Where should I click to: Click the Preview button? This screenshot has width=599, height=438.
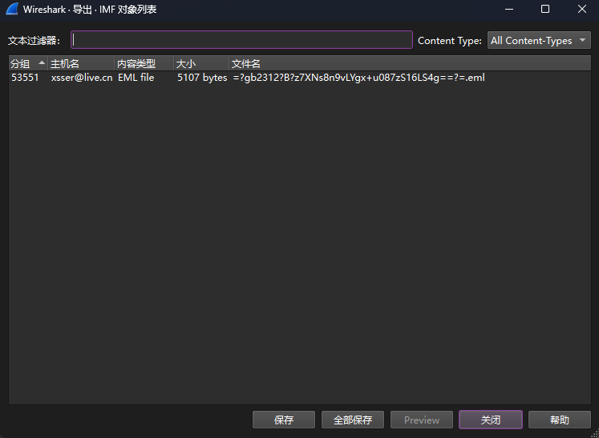point(422,420)
